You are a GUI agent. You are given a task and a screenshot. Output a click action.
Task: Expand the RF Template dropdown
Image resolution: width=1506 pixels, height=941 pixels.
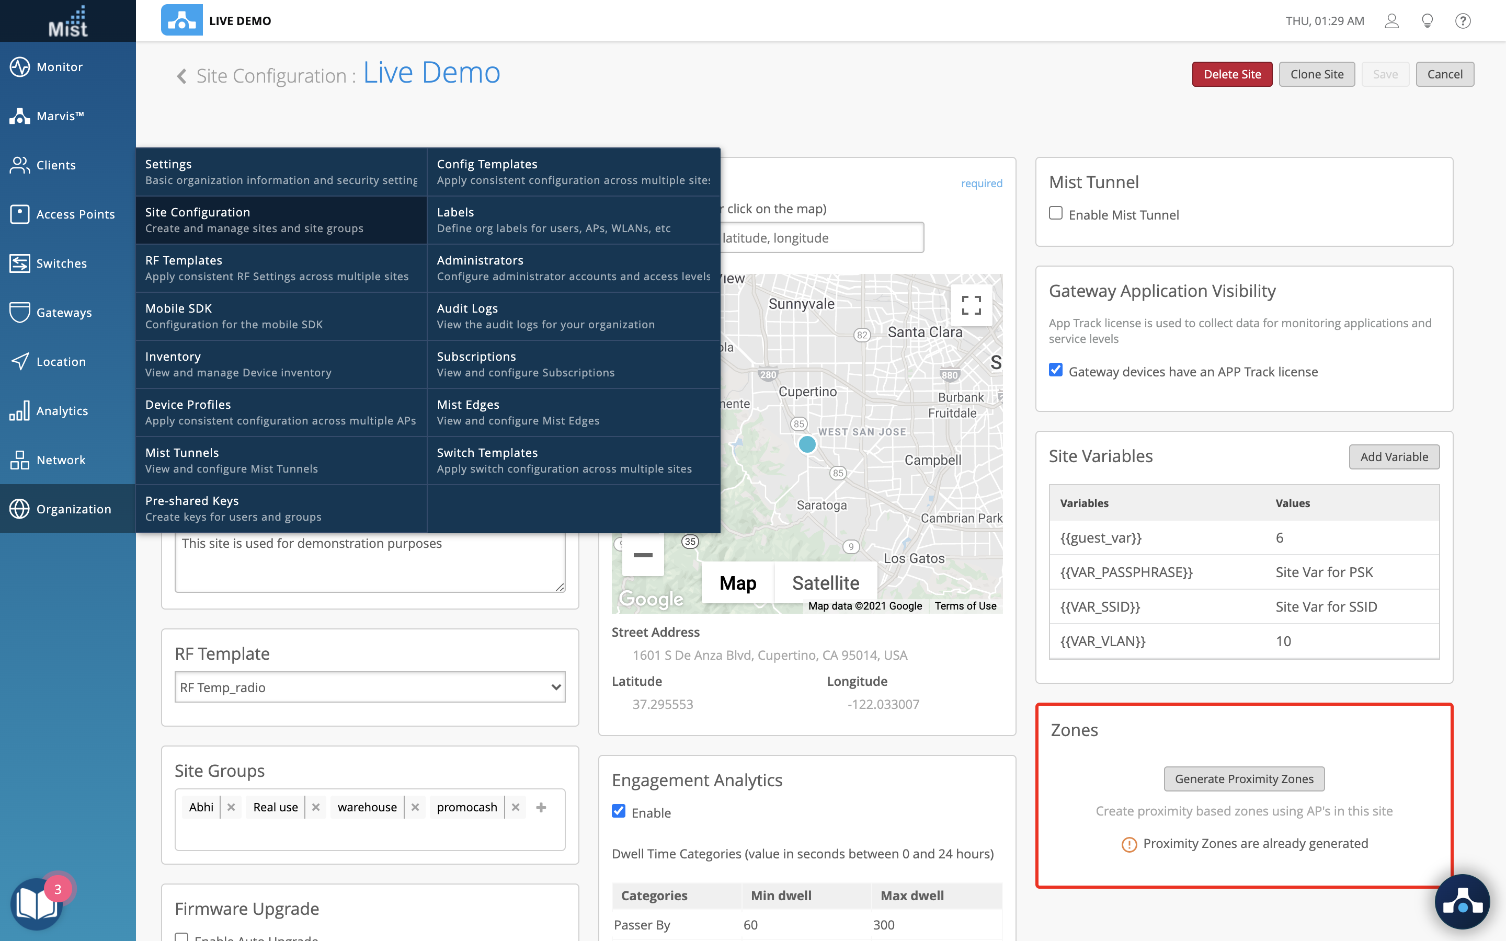(x=370, y=687)
